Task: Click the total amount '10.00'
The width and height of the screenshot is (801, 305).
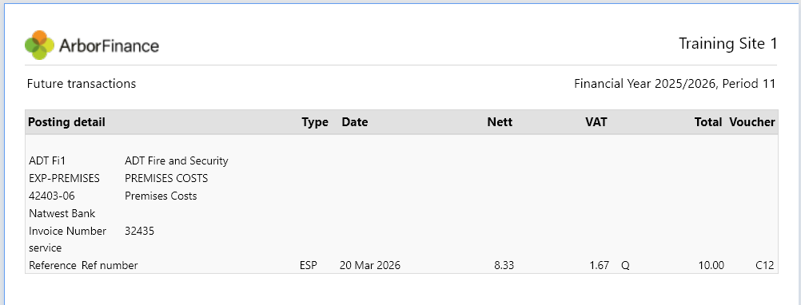Action: [x=711, y=265]
